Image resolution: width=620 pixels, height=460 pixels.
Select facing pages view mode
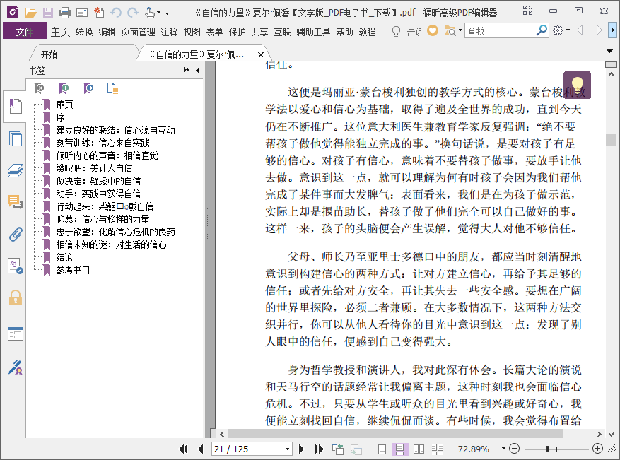419,449
